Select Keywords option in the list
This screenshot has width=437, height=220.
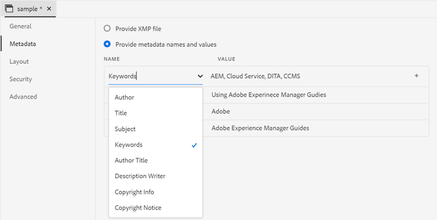(156, 144)
